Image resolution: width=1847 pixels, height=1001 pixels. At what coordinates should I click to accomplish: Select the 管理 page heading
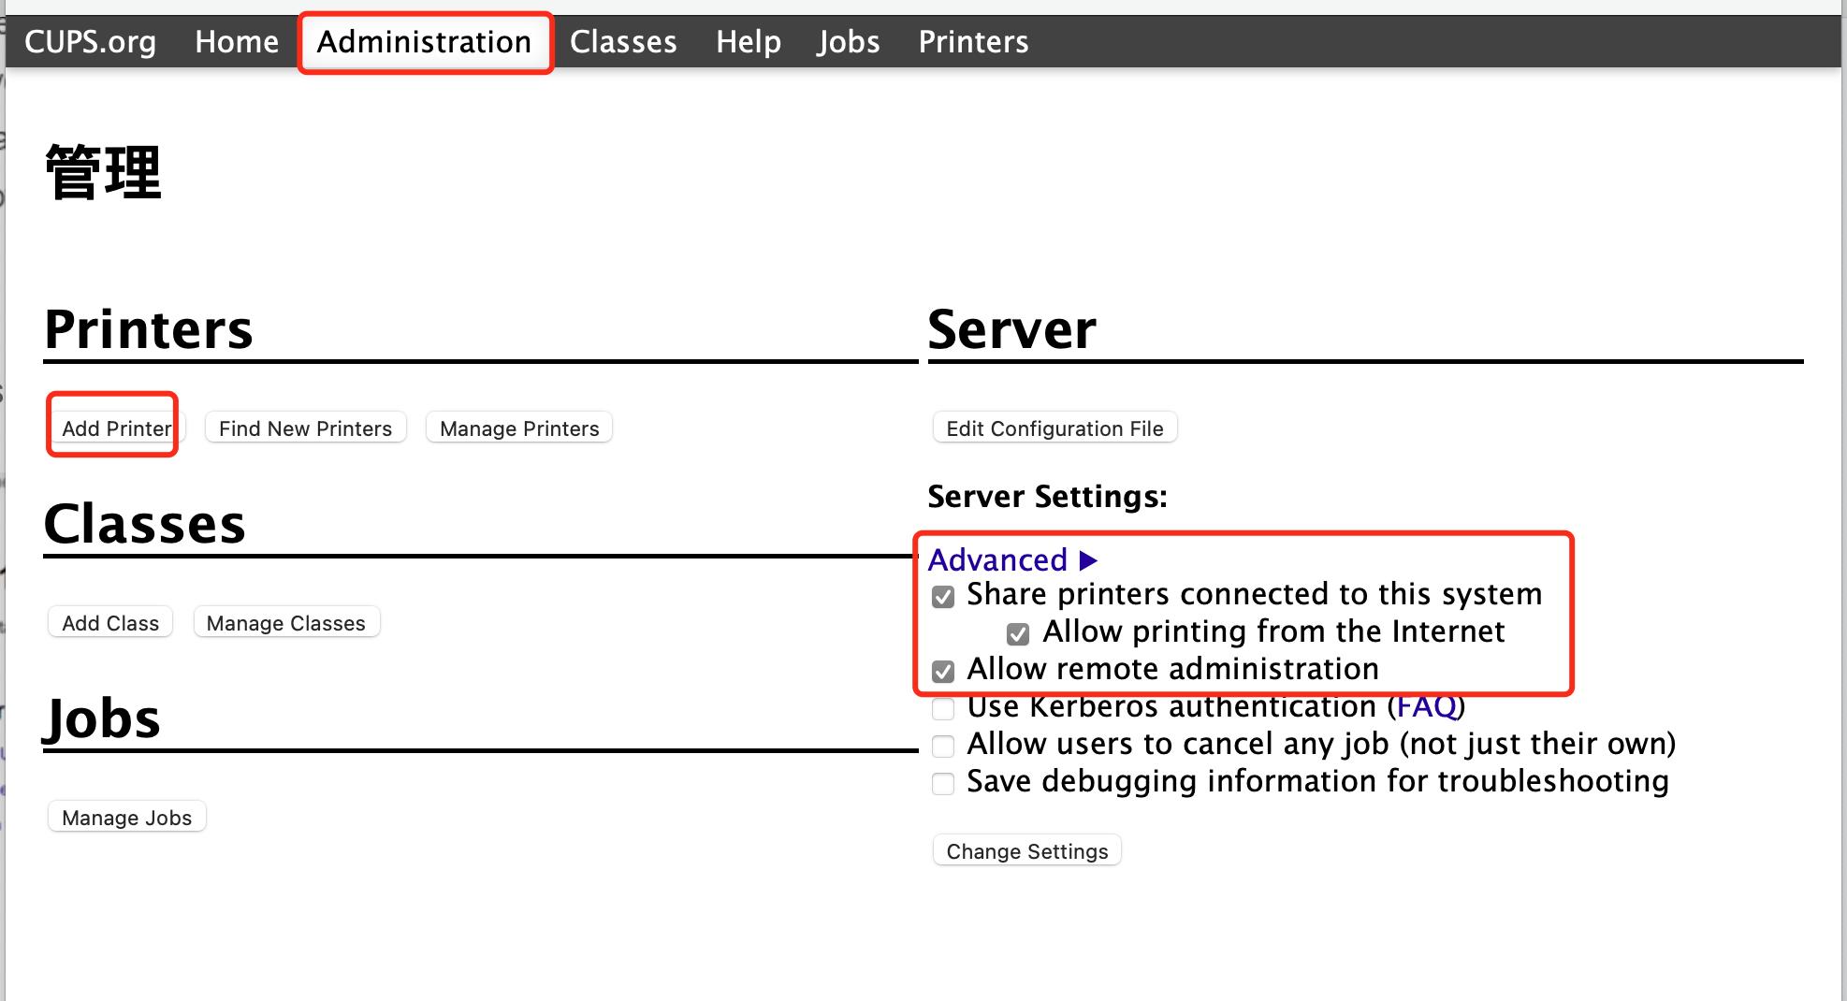(103, 172)
